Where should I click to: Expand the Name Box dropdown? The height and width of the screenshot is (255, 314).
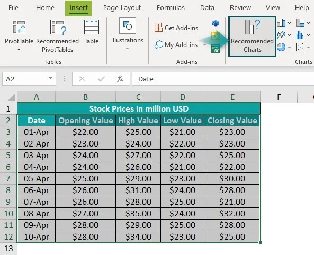pos(51,78)
